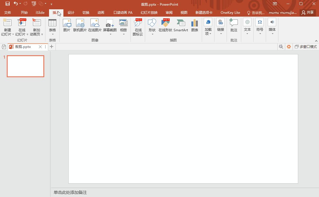Screen dimensions: 319x197
Task: Click the orange gear settings icon
Action: (x=289, y=47)
